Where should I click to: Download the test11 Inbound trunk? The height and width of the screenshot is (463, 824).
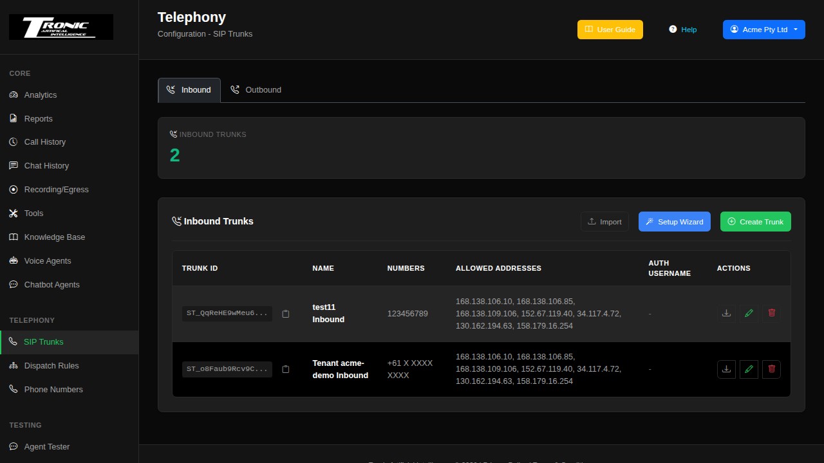pyautogui.click(x=726, y=314)
